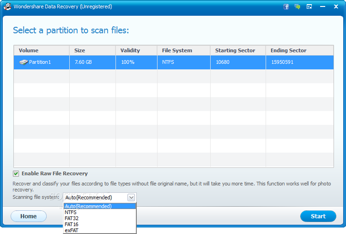Sort by the Ending Sector column header
The height and width of the screenshot is (234, 346).
(x=300, y=50)
